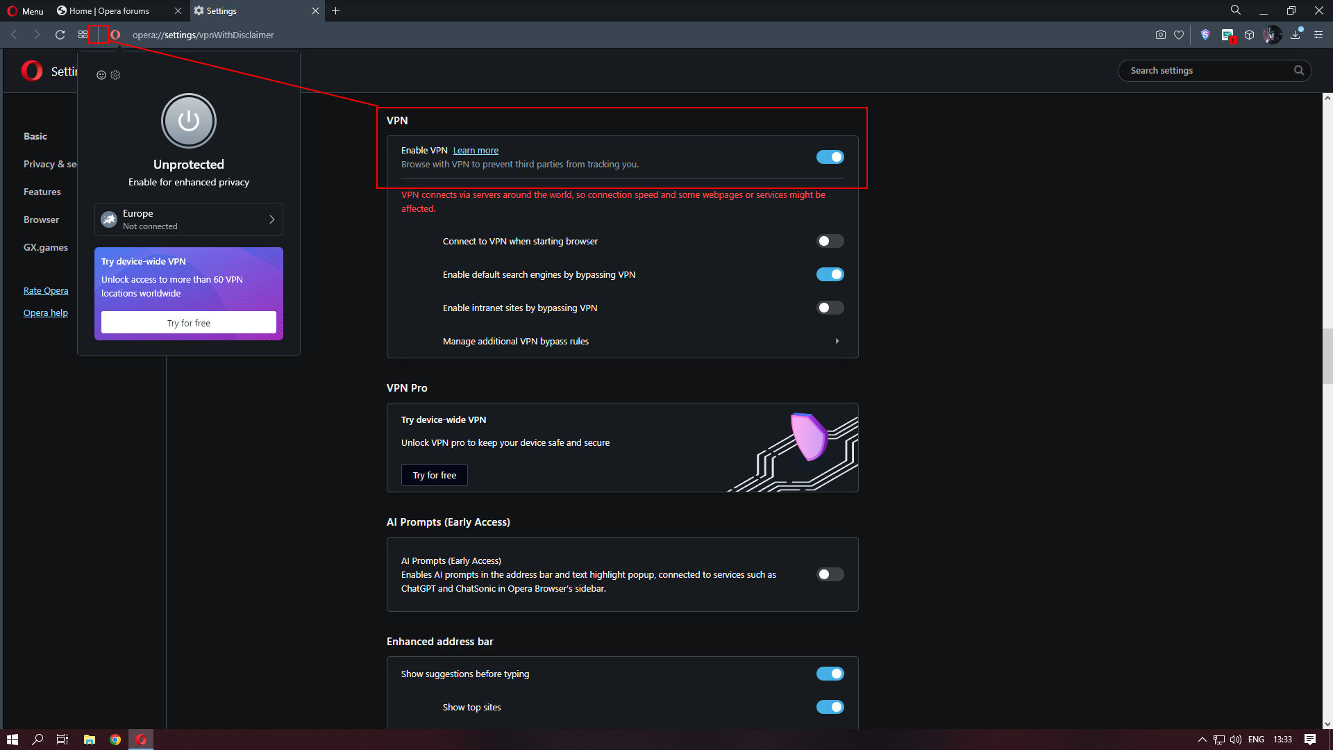Open the snapshot camera icon

[x=1160, y=35]
